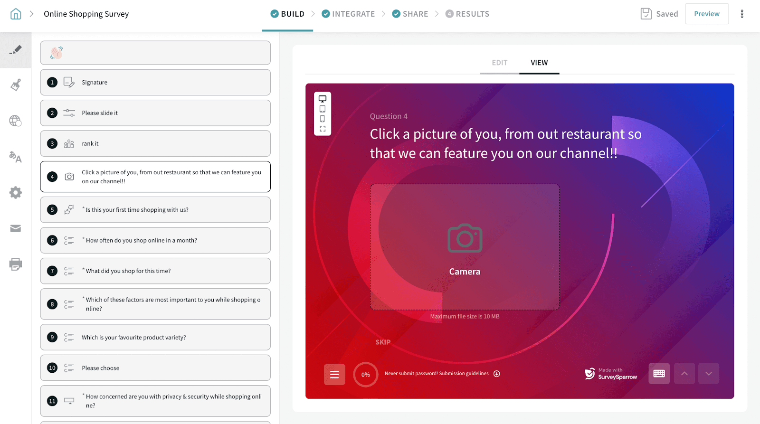
Task: Open the hamburger menu in survey preview
Action: 334,375
